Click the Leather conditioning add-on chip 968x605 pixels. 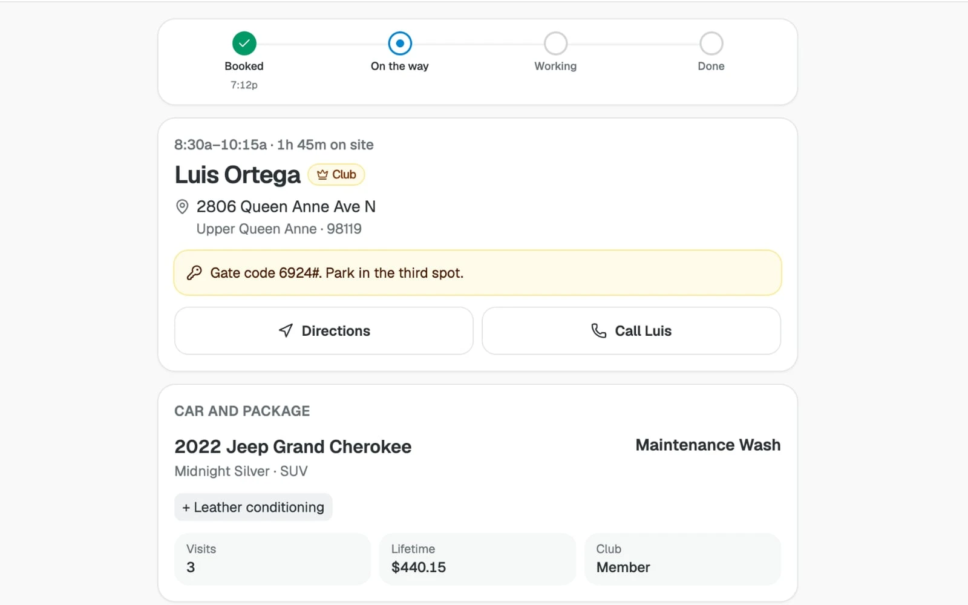click(253, 507)
